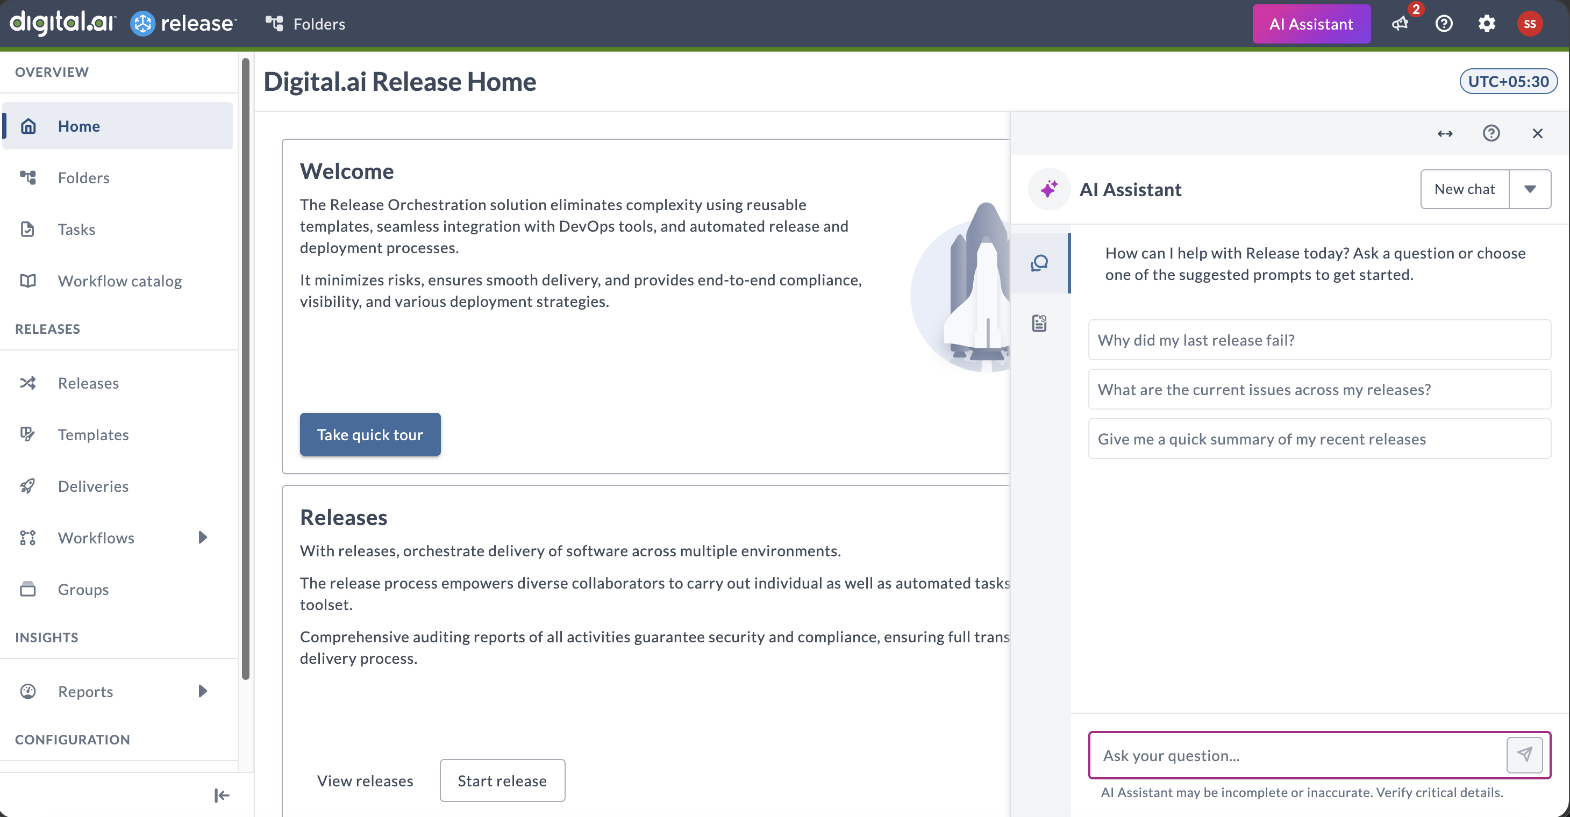The image size is (1570, 817).
Task: Click the digital.ai release logo
Action: coord(123,23)
